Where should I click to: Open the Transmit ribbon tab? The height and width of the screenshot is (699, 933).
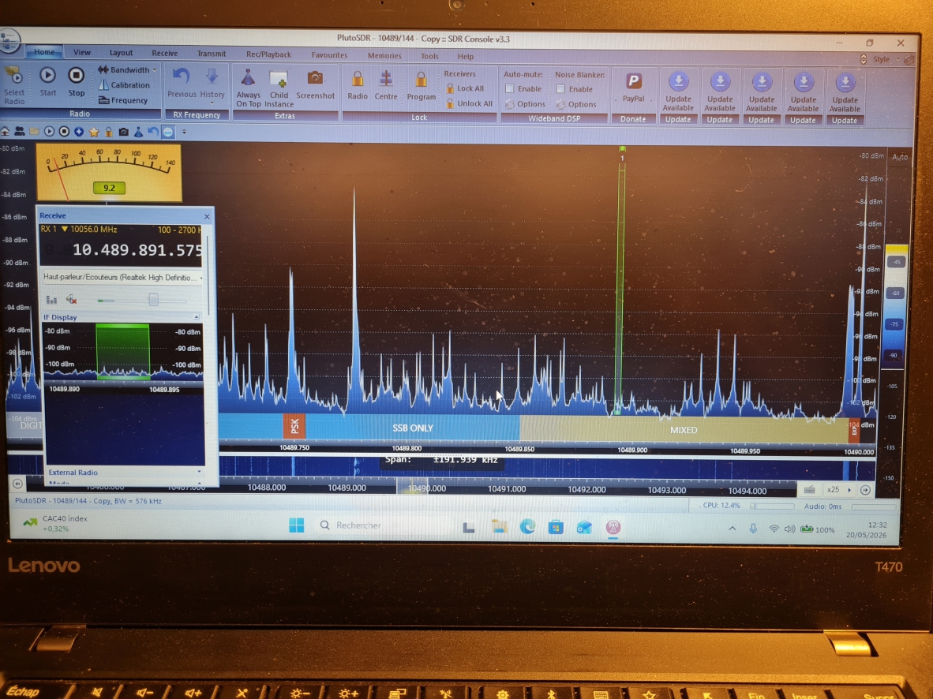(212, 54)
